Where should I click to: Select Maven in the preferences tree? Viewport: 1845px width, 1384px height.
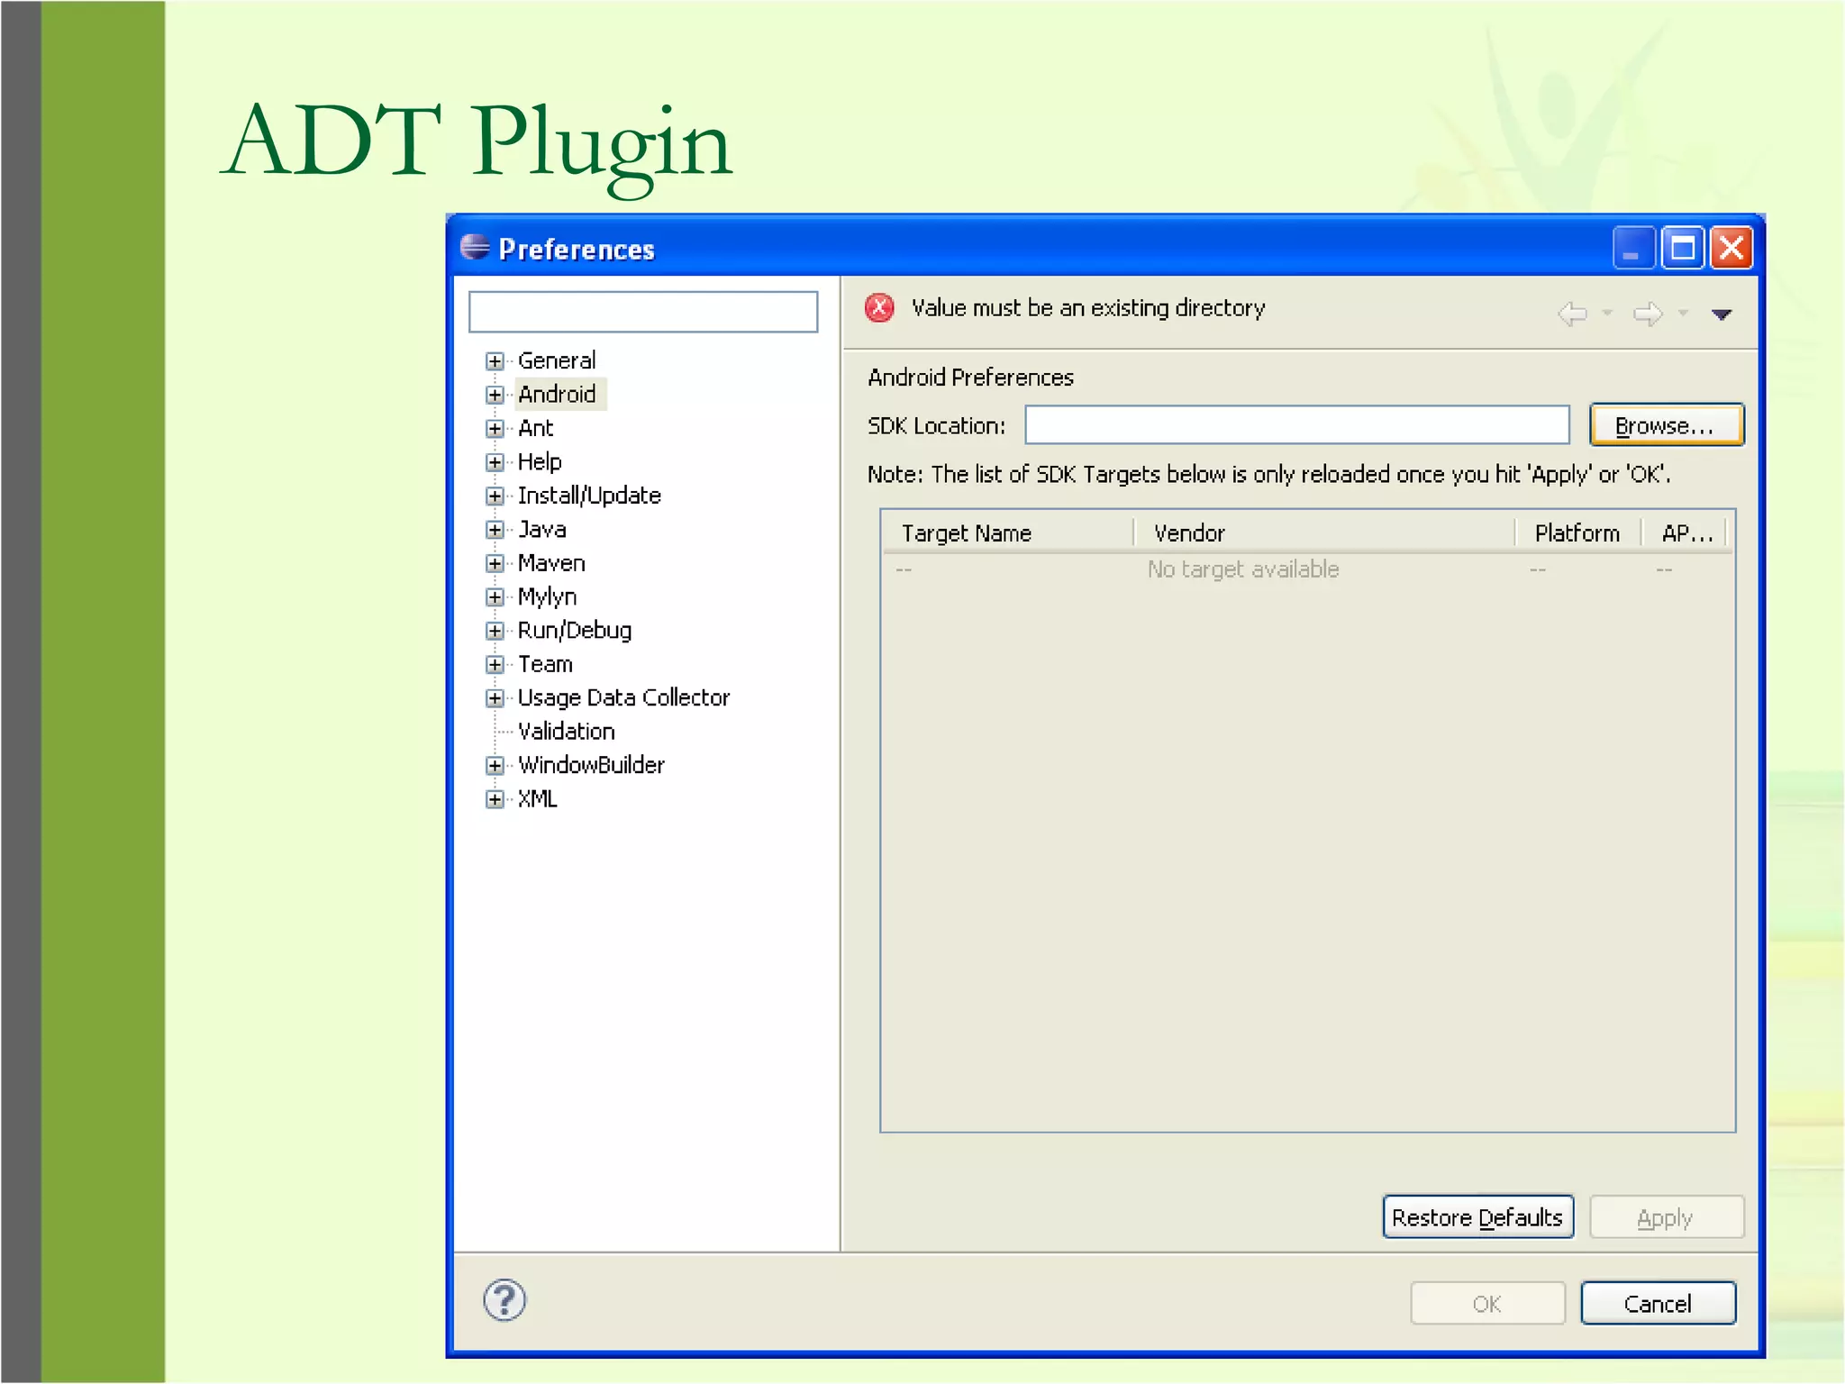(x=551, y=563)
